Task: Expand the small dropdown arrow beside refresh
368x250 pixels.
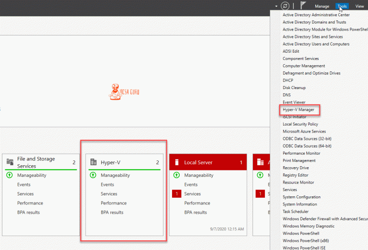Action: 276,6
